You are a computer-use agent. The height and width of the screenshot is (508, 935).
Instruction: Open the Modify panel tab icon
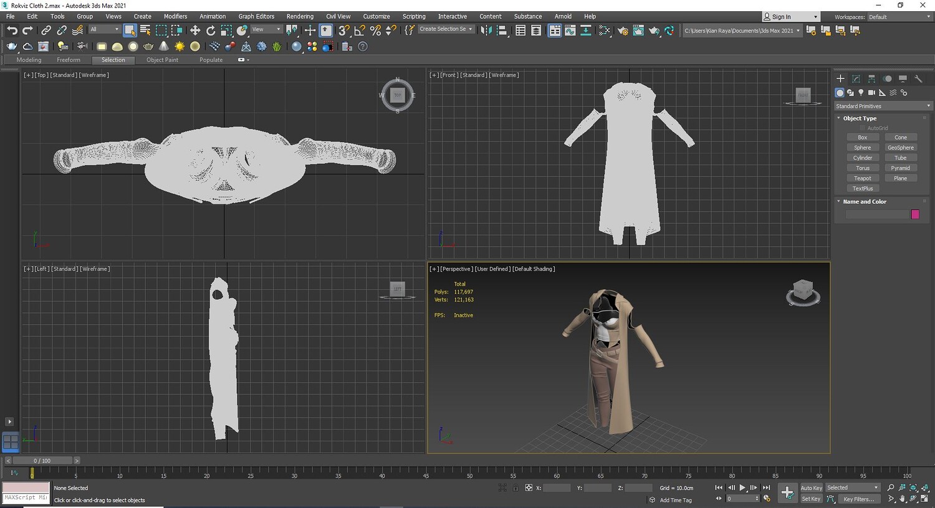click(x=856, y=79)
